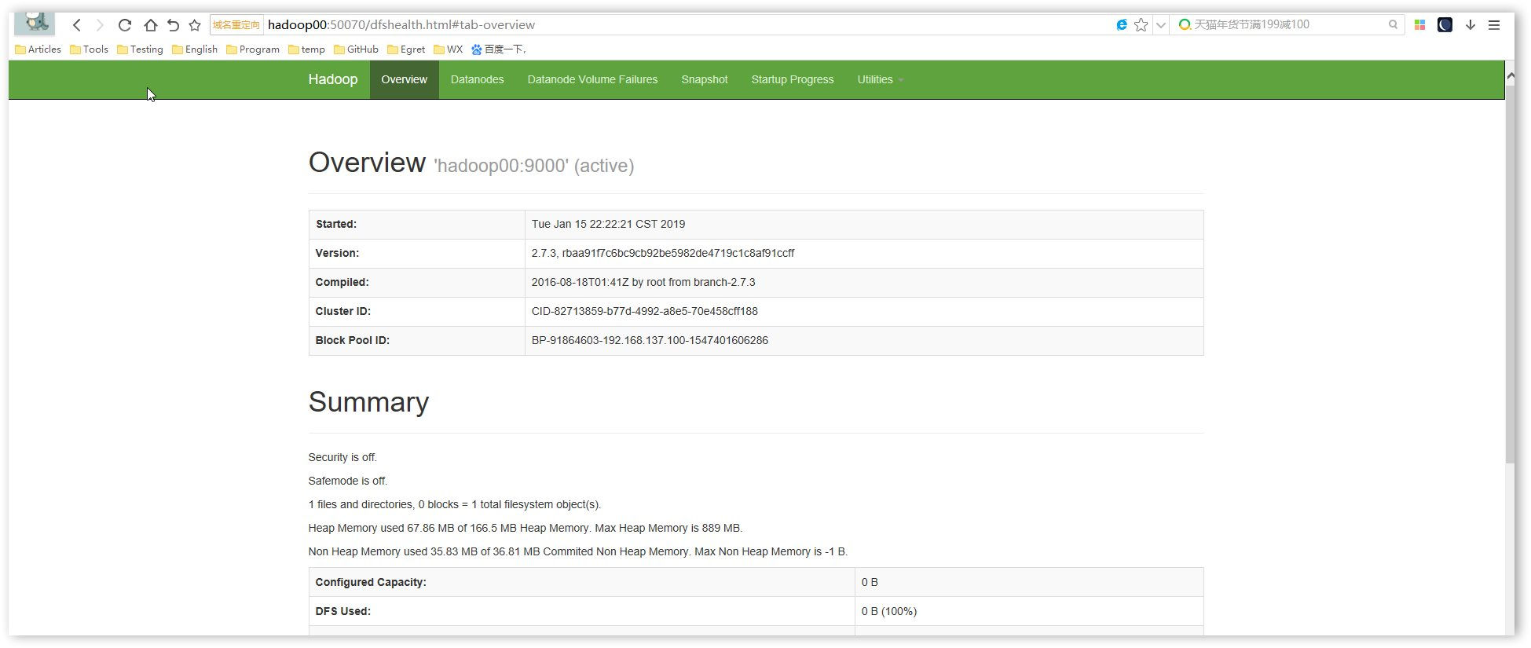Open the colorful apps grid icon
This screenshot has height=648, width=1531.
[x=1419, y=24]
